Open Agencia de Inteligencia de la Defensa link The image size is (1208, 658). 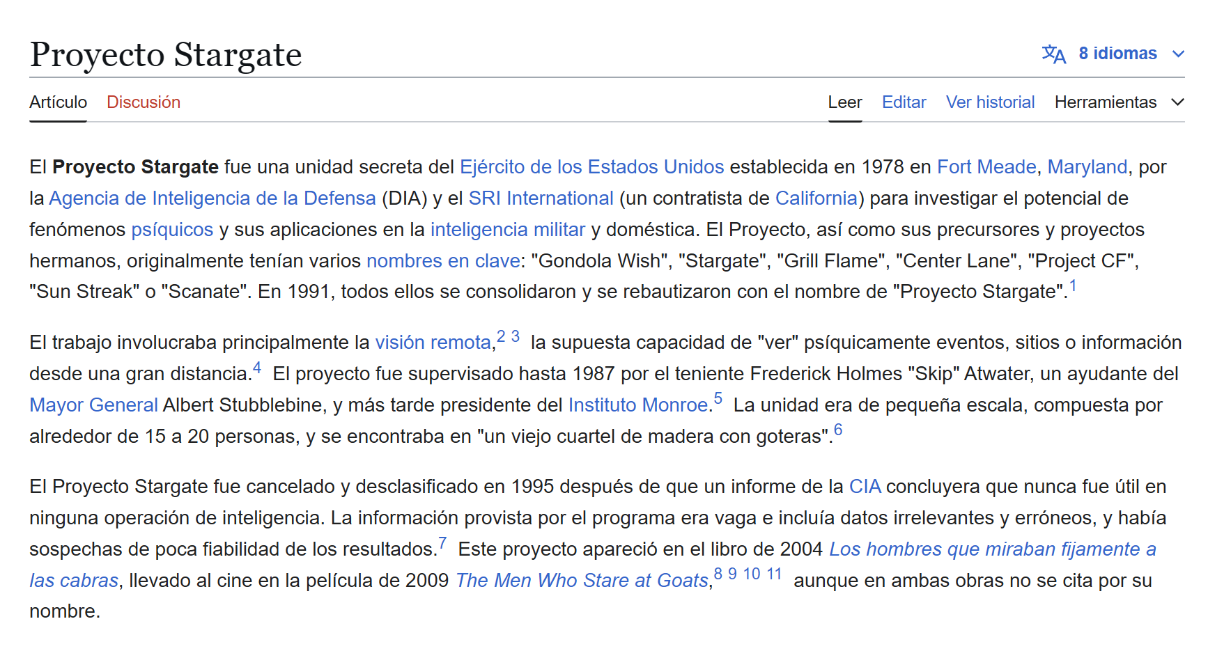212,198
